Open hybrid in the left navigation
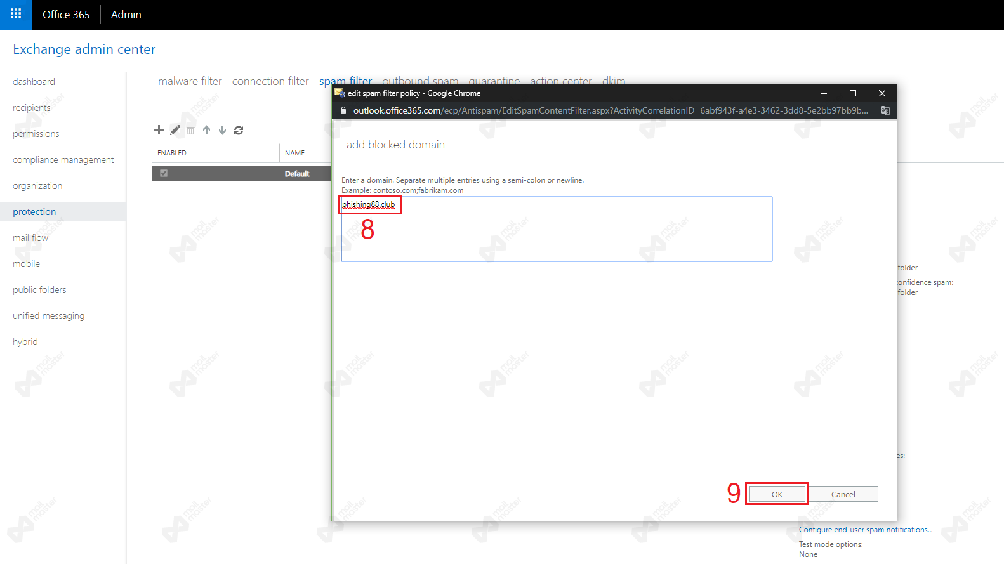The height and width of the screenshot is (564, 1004). [25, 342]
